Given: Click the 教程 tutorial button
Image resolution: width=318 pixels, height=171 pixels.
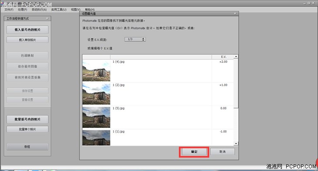Looking at the screenshot, I should (x=27, y=147).
